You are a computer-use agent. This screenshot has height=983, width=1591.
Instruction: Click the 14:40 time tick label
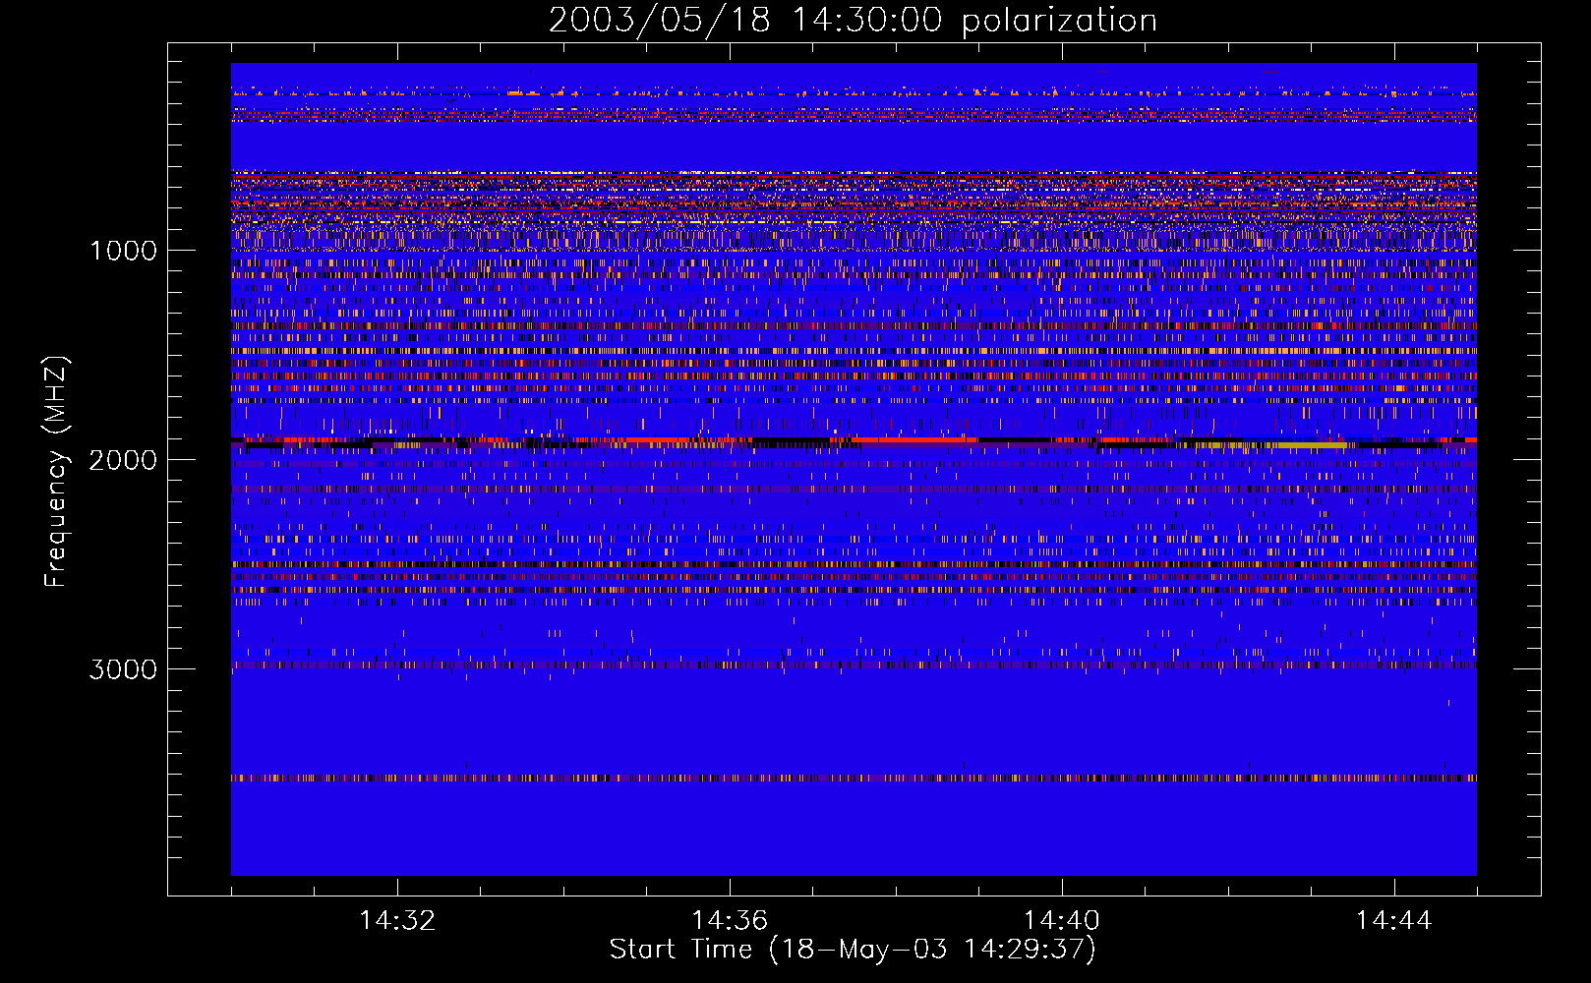[x=1062, y=920]
